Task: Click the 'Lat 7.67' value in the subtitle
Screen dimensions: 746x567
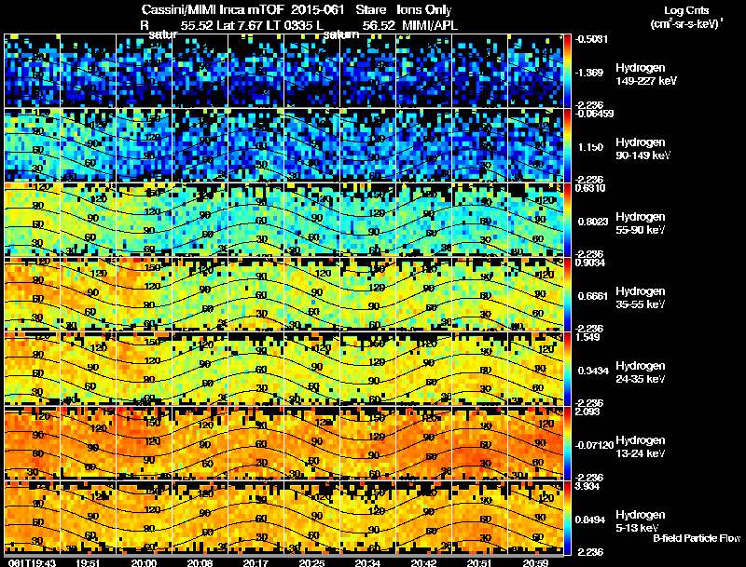Action: click(239, 25)
